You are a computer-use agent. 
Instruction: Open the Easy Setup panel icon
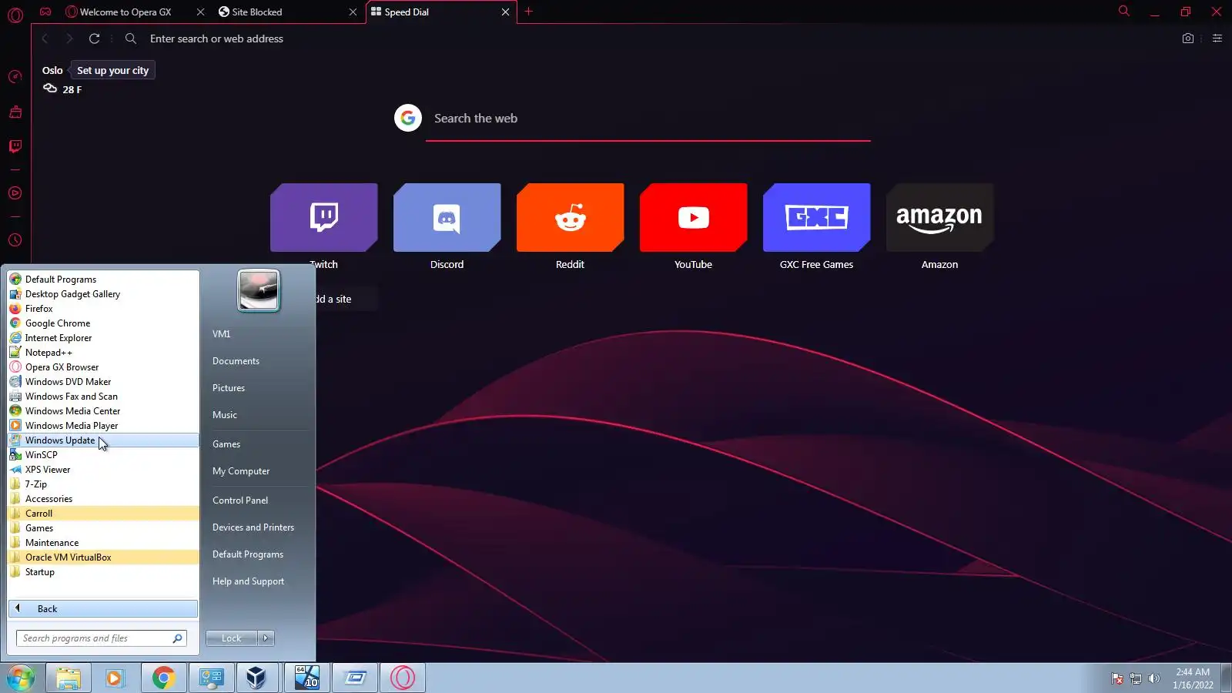click(x=1217, y=38)
